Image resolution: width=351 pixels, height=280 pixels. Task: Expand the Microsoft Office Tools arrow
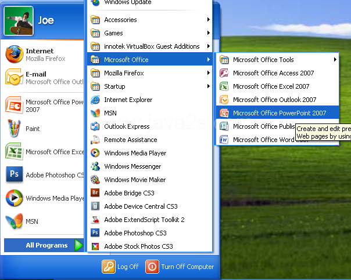[335, 59]
